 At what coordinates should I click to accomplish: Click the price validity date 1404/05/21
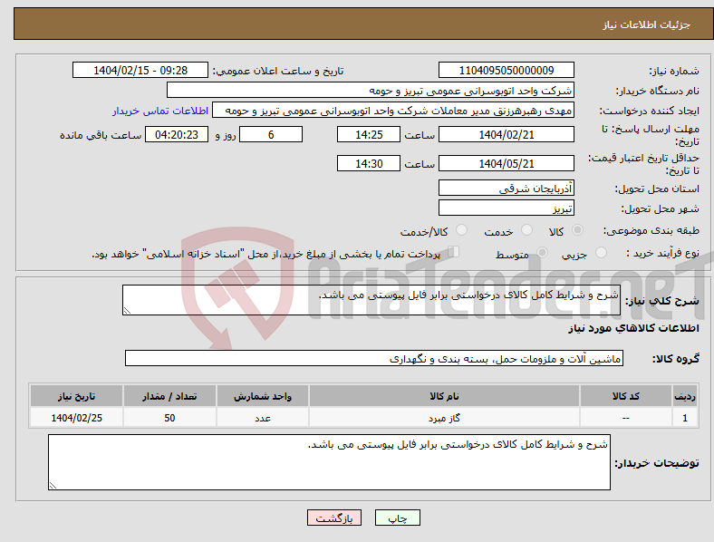(506, 163)
